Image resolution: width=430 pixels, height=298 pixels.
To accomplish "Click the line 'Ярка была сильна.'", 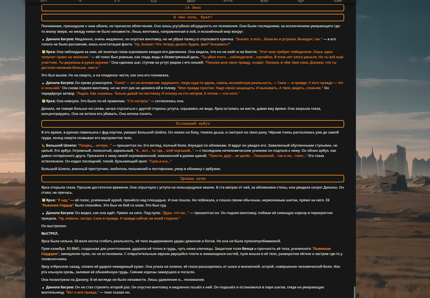I will (161, 241).
